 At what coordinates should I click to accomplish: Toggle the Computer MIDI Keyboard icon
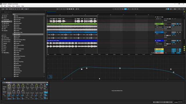pyautogui.click(x=168, y=9)
